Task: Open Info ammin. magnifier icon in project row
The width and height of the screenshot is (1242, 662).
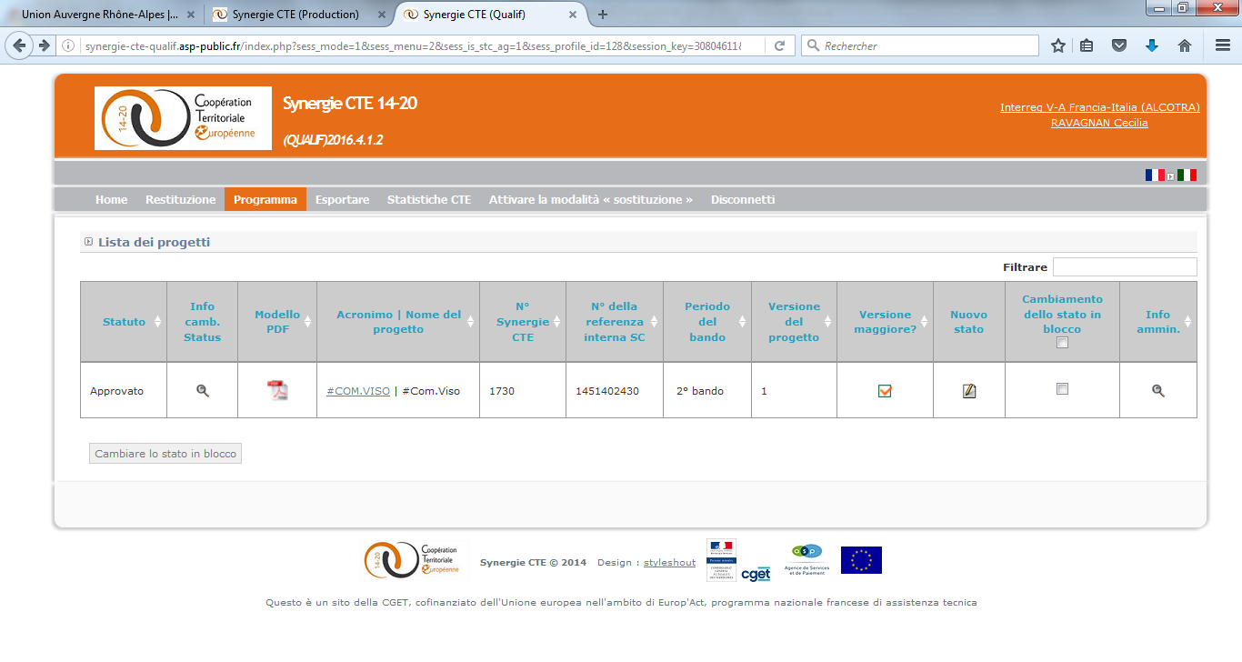Action: pyautogui.click(x=1157, y=390)
